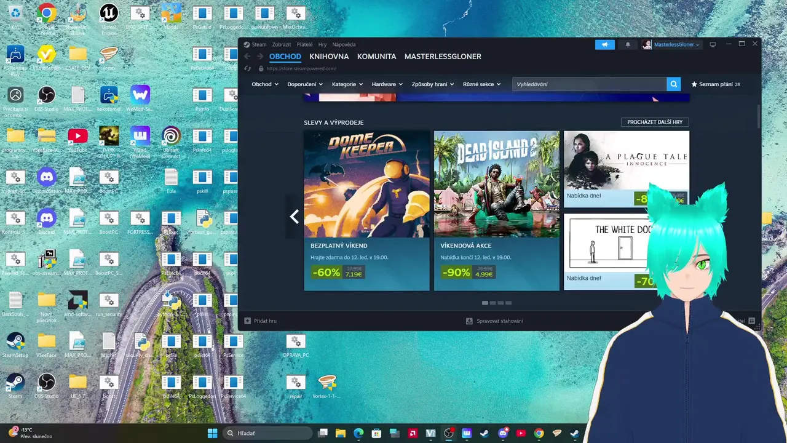Screen dimensions: 787x443
Task: Switch Steam to Big Picture mode icon
Action: [713, 44]
